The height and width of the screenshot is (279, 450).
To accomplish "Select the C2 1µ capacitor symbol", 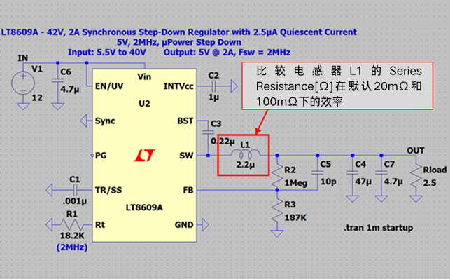I will point(213,86).
